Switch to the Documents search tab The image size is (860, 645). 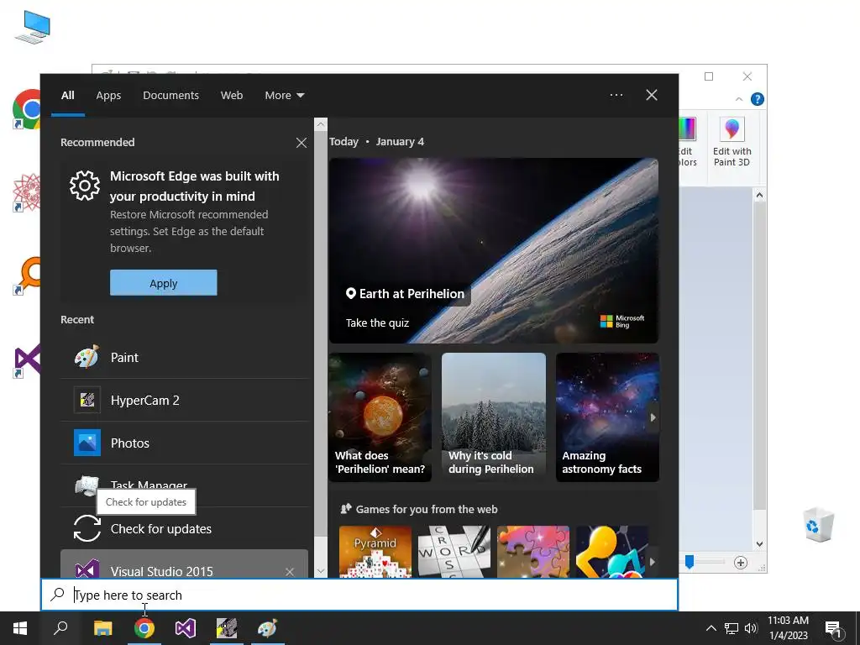click(x=170, y=96)
